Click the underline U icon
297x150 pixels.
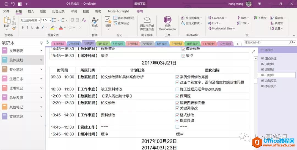[x=32, y=28]
